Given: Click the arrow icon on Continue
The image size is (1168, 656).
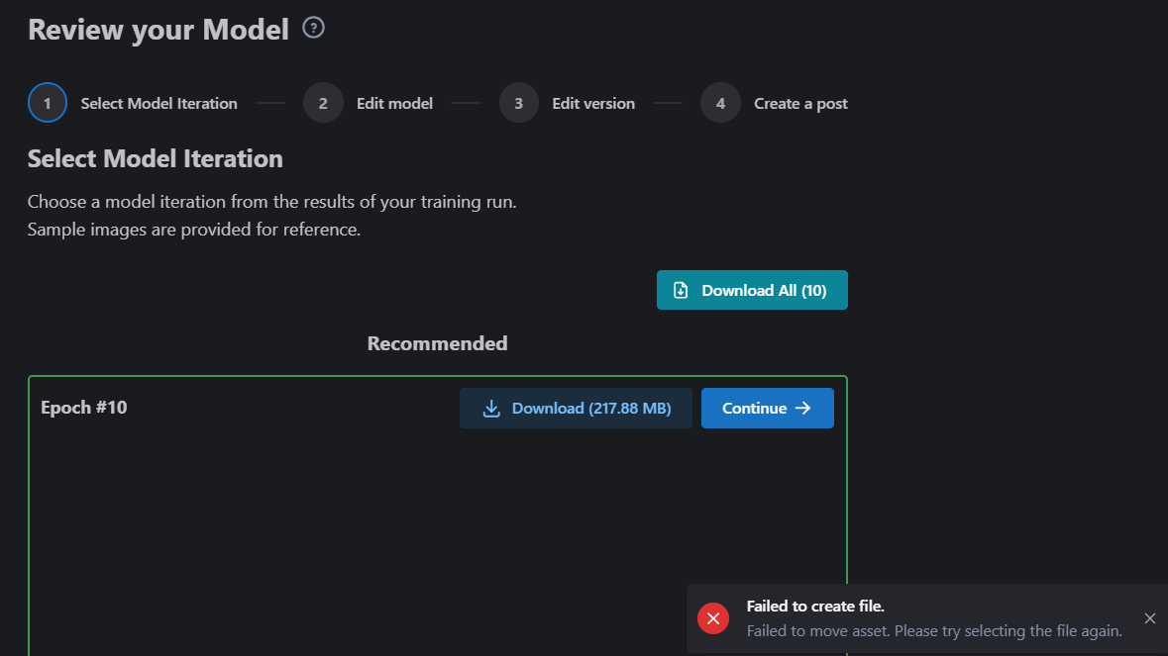Looking at the screenshot, I should tap(803, 409).
